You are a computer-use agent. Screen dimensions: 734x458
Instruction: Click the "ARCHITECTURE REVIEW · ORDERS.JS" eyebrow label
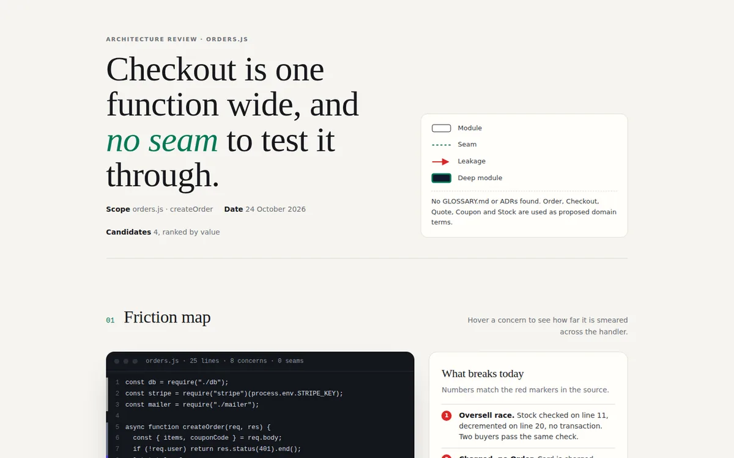(x=177, y=39)
